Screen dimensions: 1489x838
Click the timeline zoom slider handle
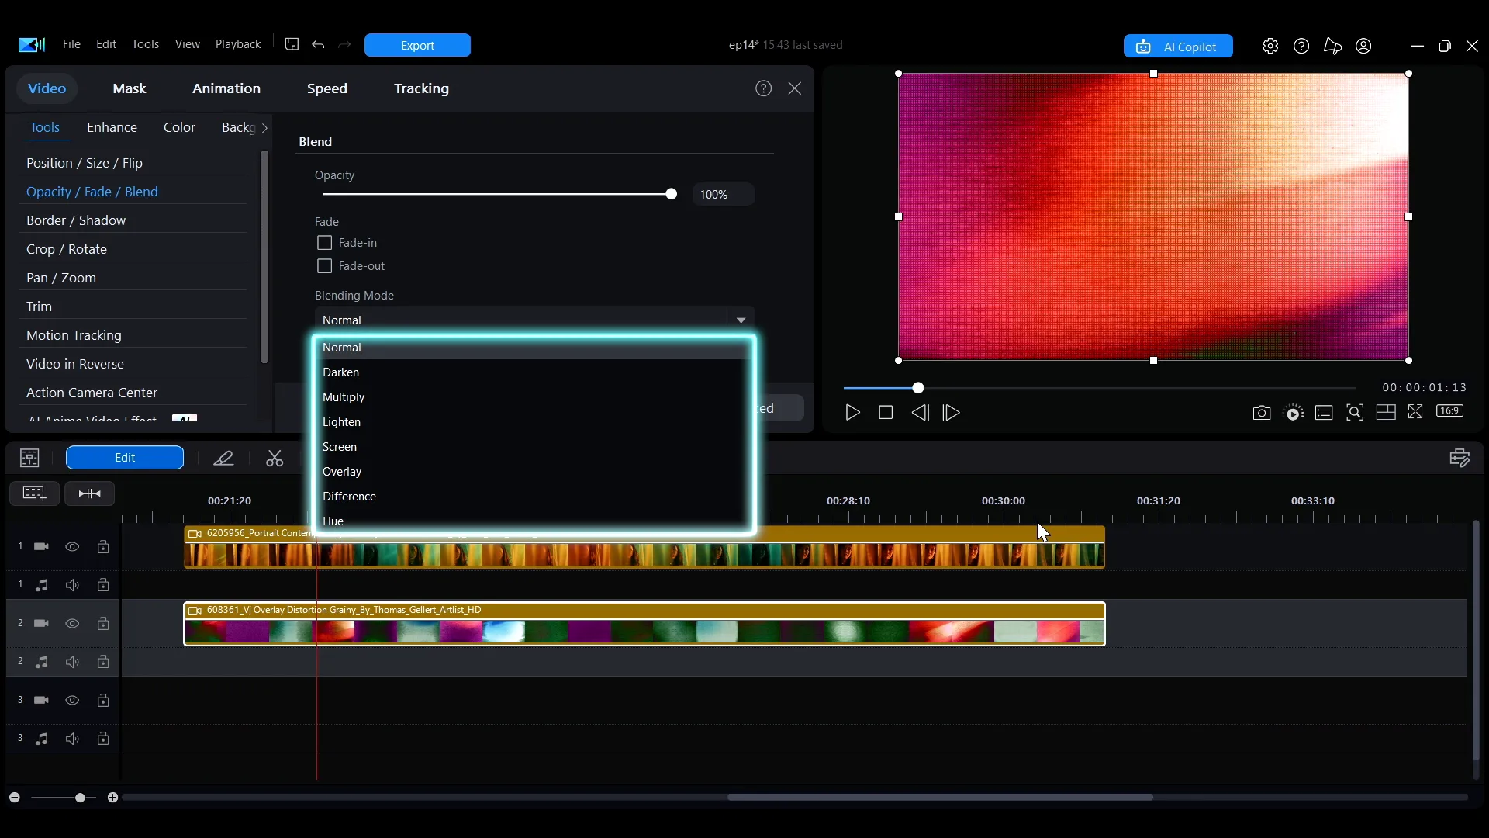click(x=80, y=798)
